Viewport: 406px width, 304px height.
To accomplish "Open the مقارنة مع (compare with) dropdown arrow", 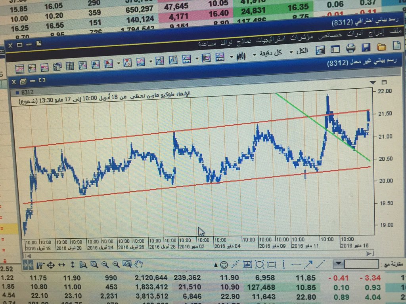I will pos(338,264).
